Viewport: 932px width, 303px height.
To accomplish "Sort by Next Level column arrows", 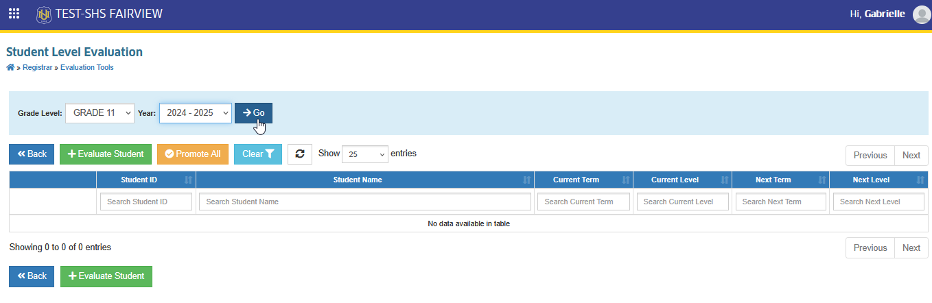I will [920, 180].
